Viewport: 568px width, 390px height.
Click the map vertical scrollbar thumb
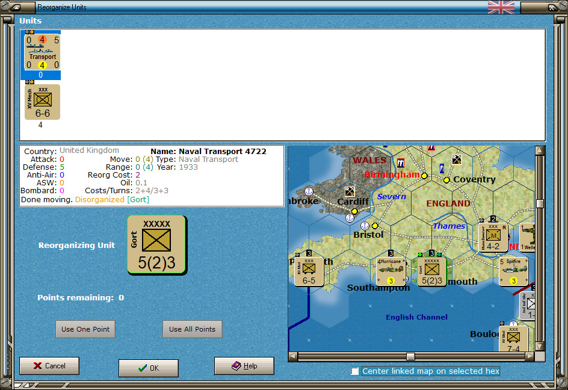(540, 203)
